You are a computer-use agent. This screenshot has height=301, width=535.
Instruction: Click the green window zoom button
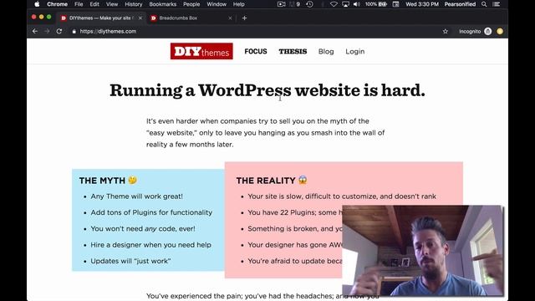[x=48, y=17]
